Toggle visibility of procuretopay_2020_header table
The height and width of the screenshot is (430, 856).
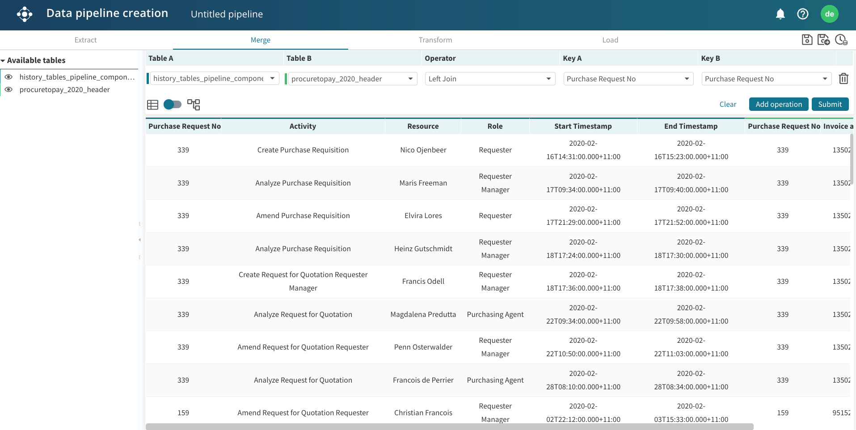click(x=8, y=89)
